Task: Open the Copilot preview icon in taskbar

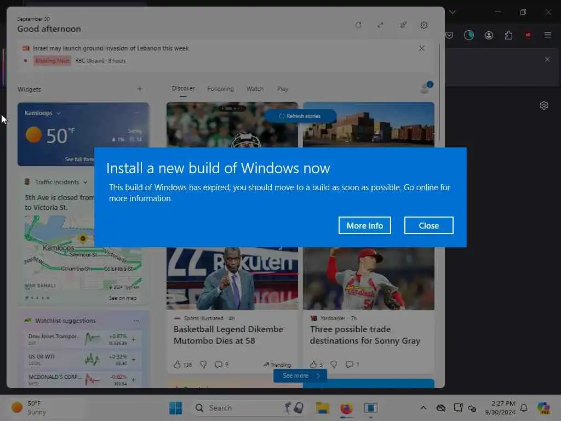Action: tap(543, 408)
